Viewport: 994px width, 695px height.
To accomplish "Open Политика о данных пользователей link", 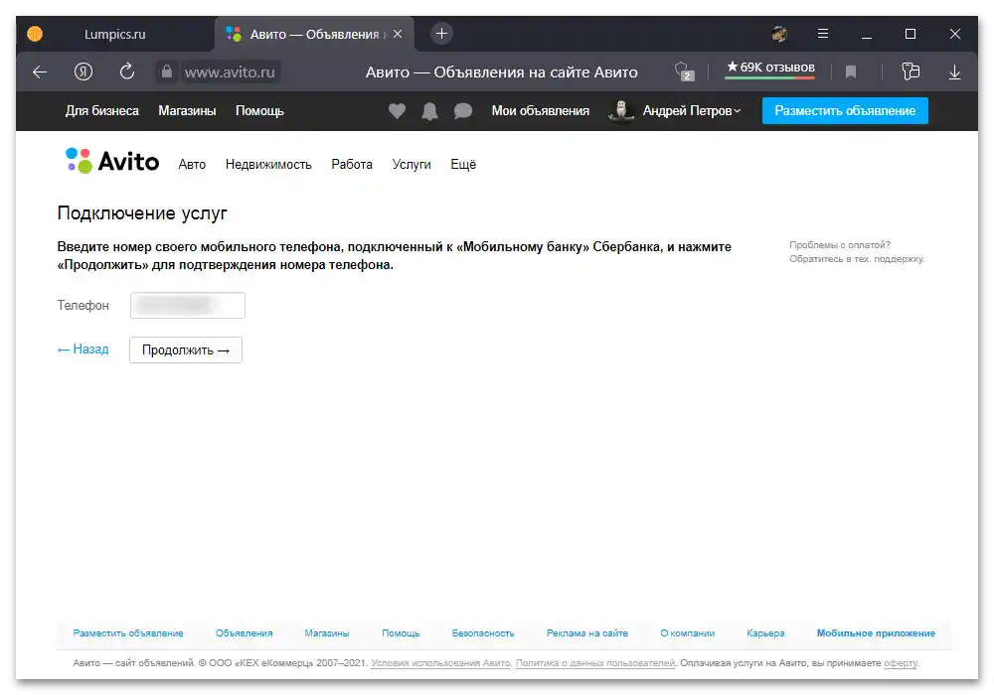I will (x=595, y=663).
